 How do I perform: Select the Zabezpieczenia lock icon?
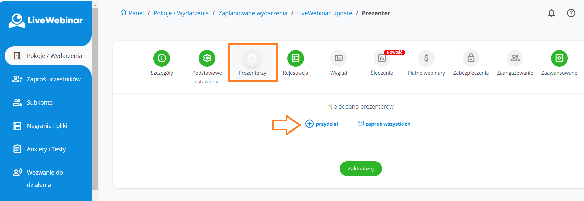[x=471, y=58]
